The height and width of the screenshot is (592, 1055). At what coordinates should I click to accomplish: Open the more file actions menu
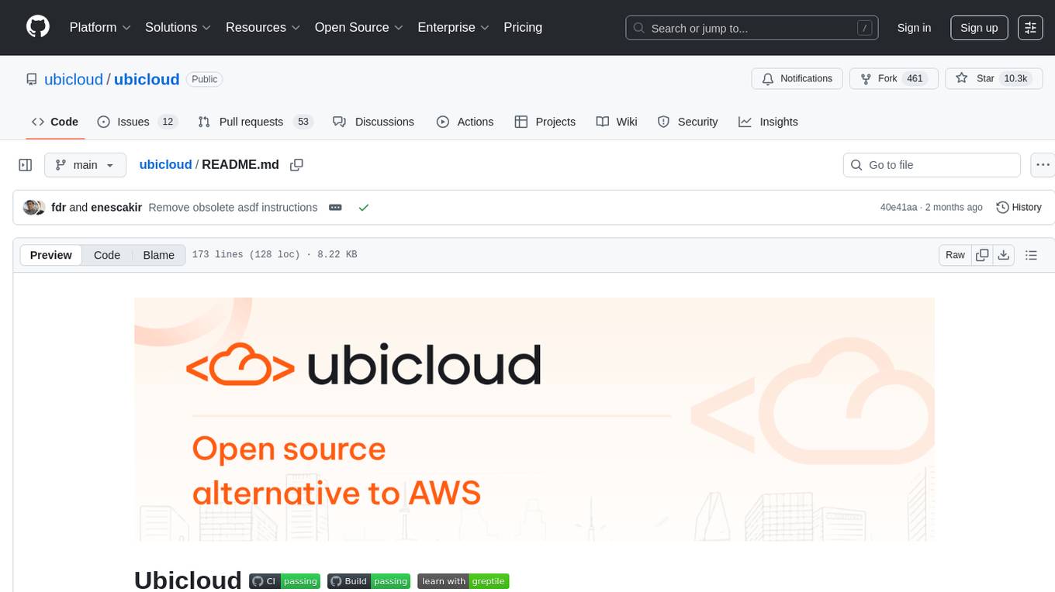coord(1043,165)
